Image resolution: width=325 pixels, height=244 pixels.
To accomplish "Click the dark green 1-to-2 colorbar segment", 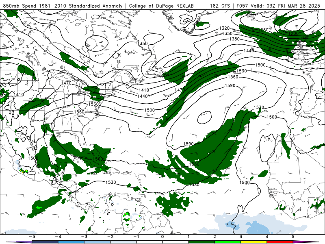I will (x=201, y=242).
